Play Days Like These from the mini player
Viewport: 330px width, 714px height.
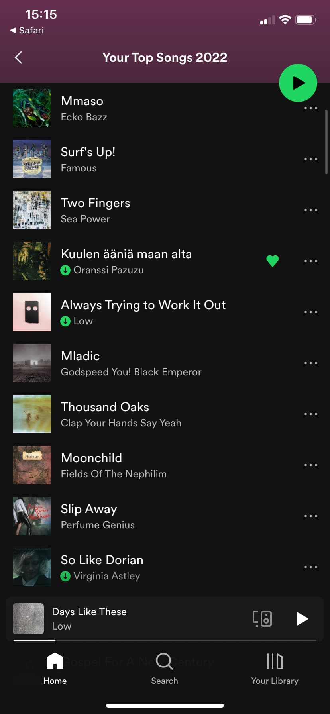302,619
